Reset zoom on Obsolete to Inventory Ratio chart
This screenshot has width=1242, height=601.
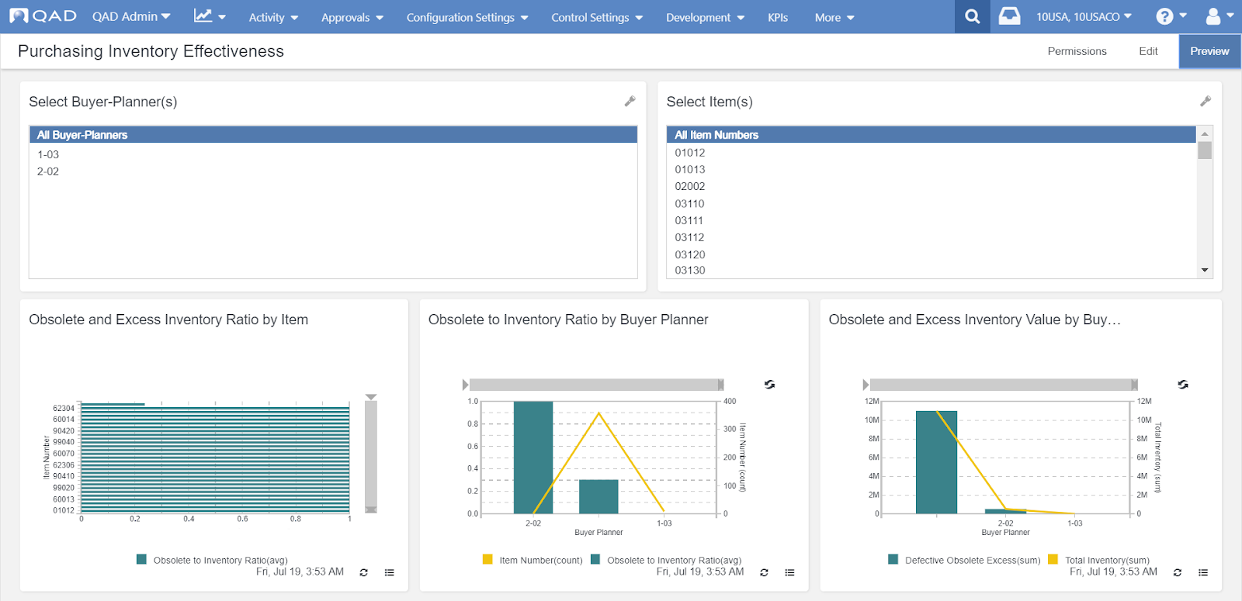pyautogui.click(x=769, y=385)
